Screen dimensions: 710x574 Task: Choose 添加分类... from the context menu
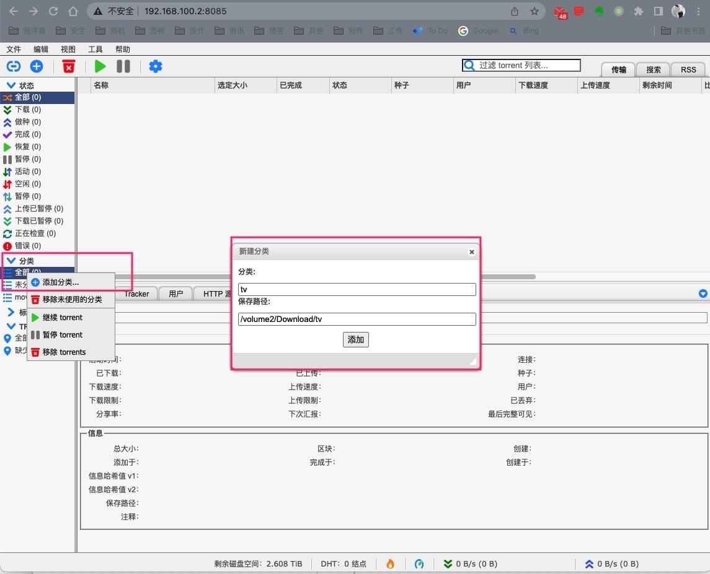(60, 282)
